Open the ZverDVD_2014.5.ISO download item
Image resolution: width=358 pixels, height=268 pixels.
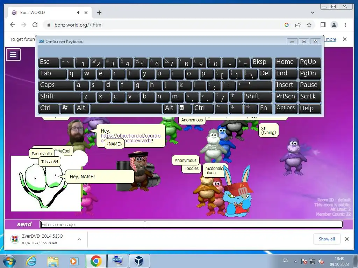[x=42, y=239]
